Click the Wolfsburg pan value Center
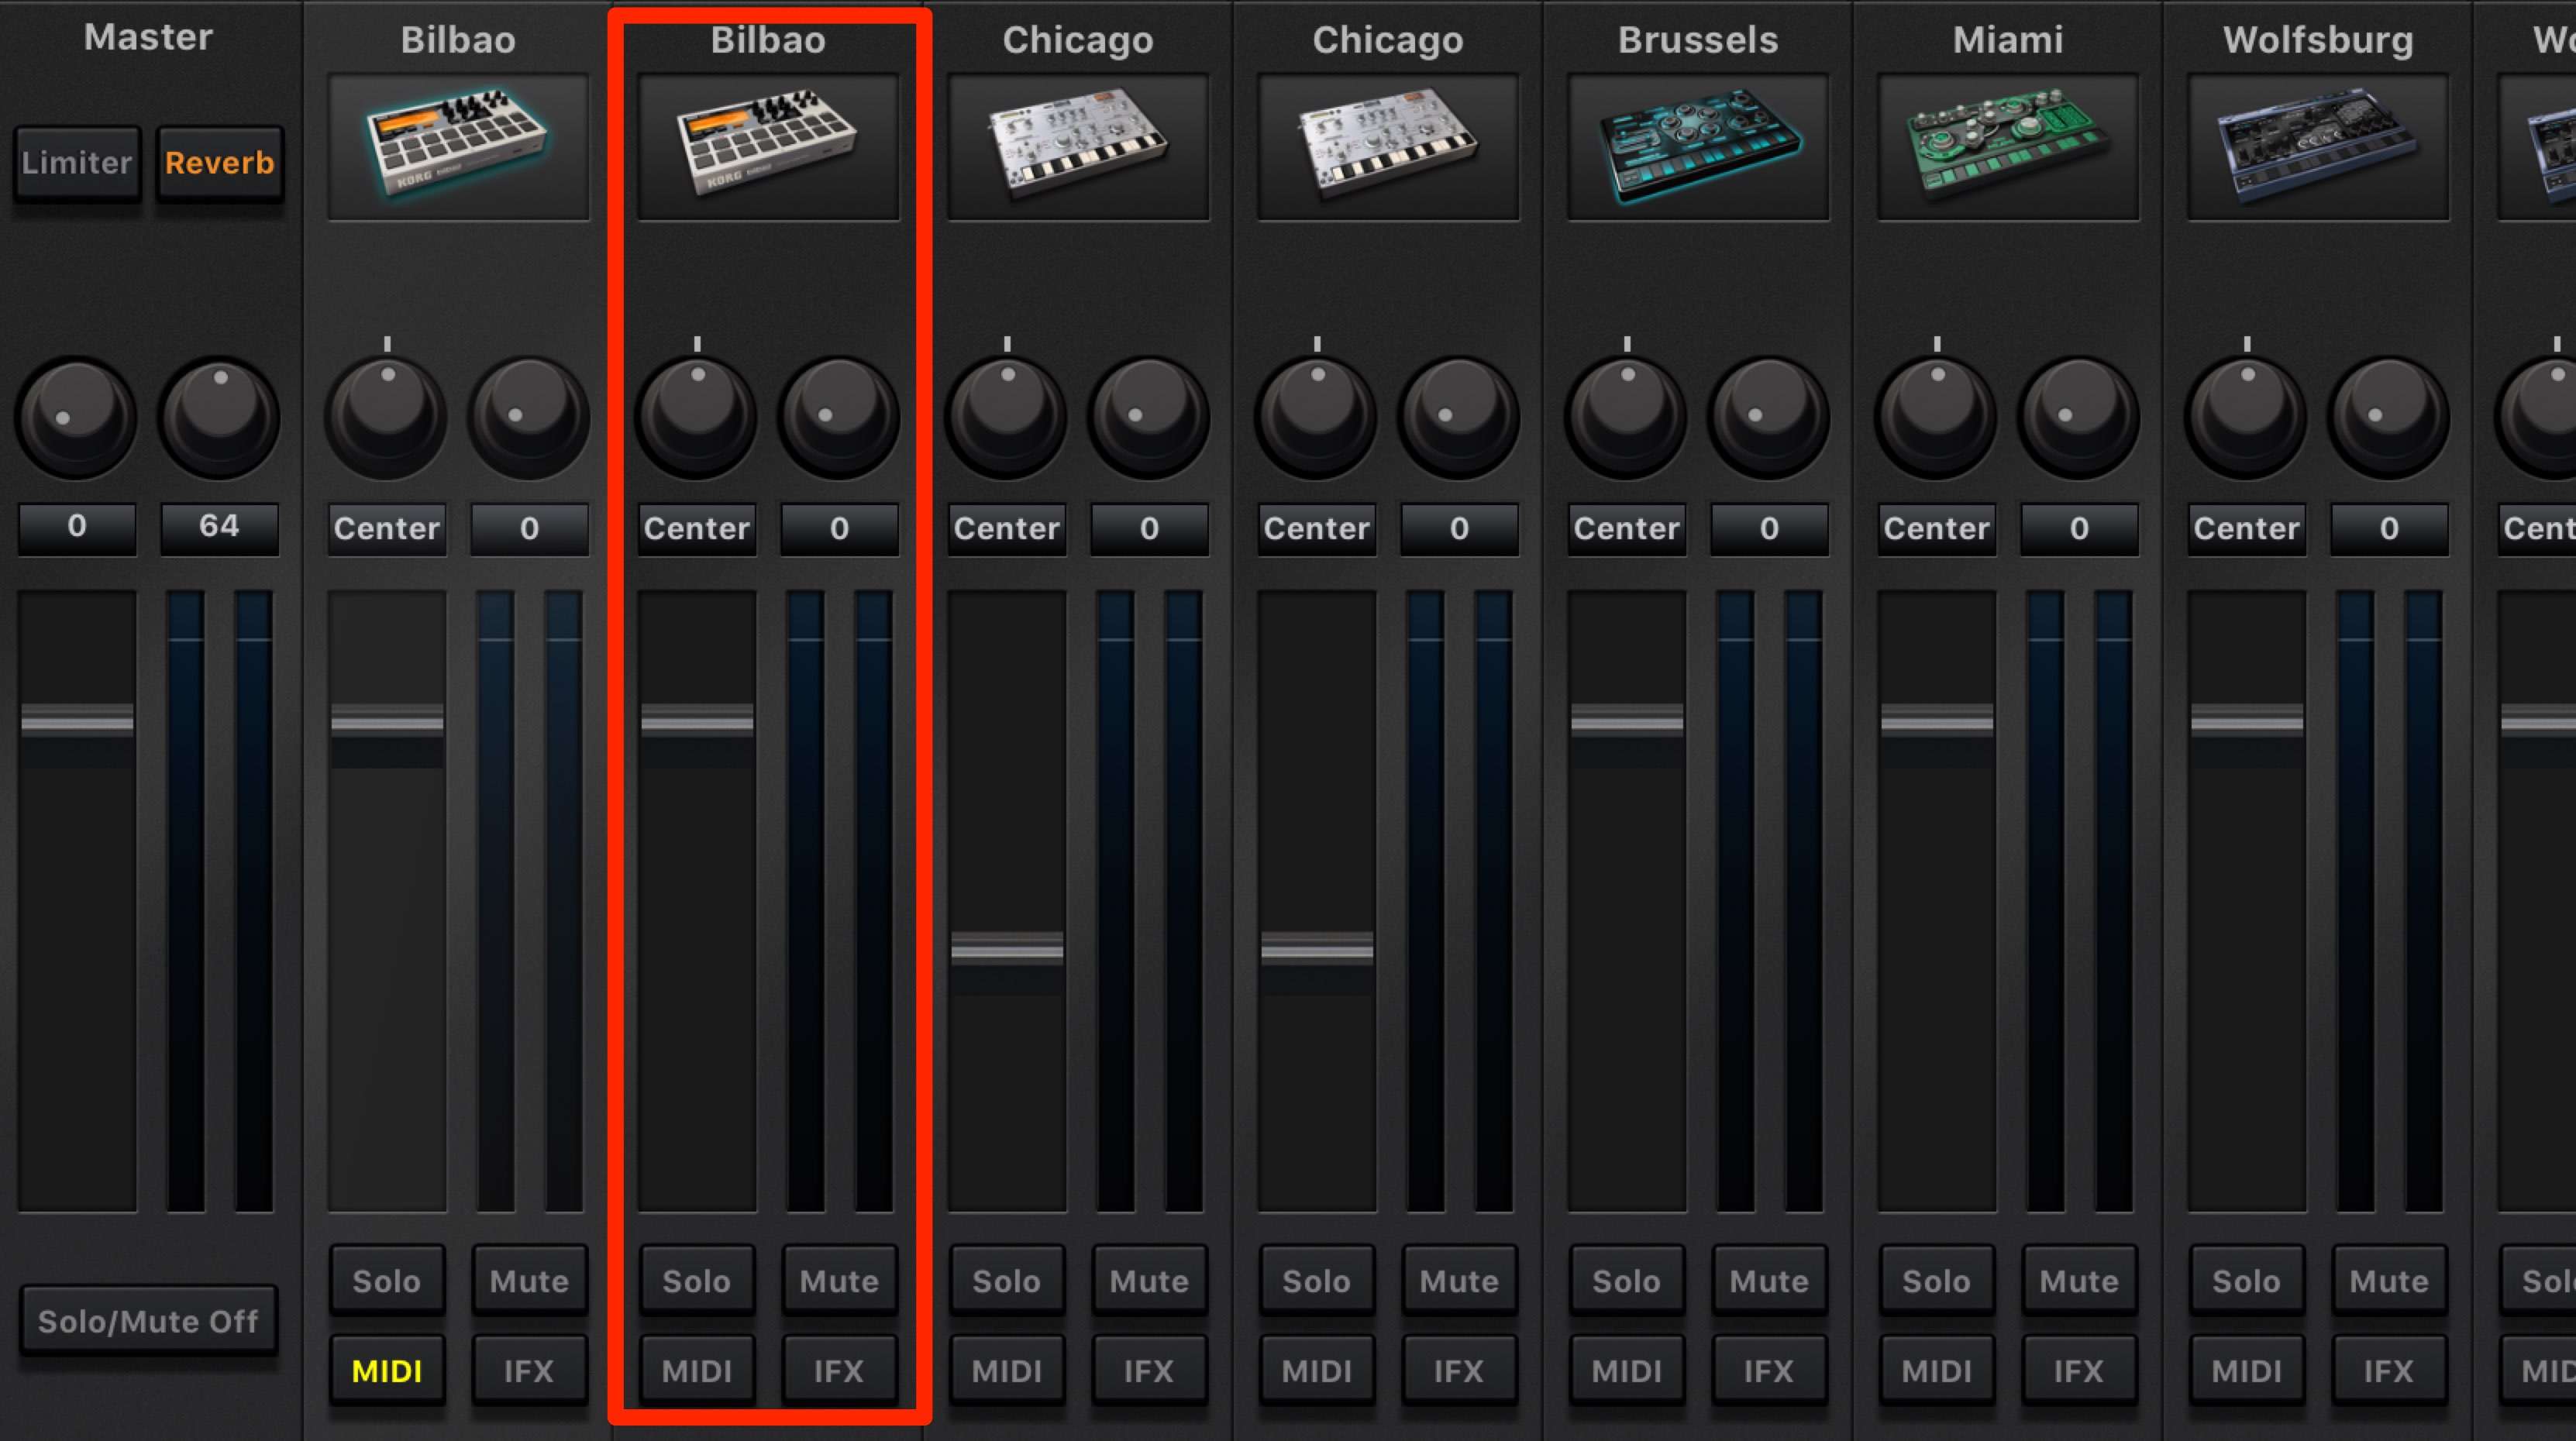The width and height of the screenshot is (2576, 1441). click(x=2247, y=528)
